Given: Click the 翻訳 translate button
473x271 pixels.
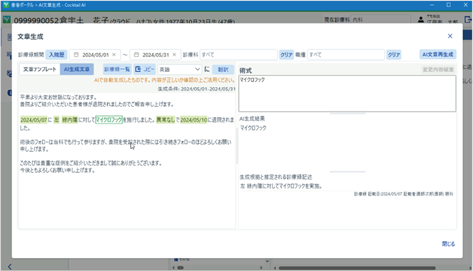Looking at the screenshot, I should (223, 70).
